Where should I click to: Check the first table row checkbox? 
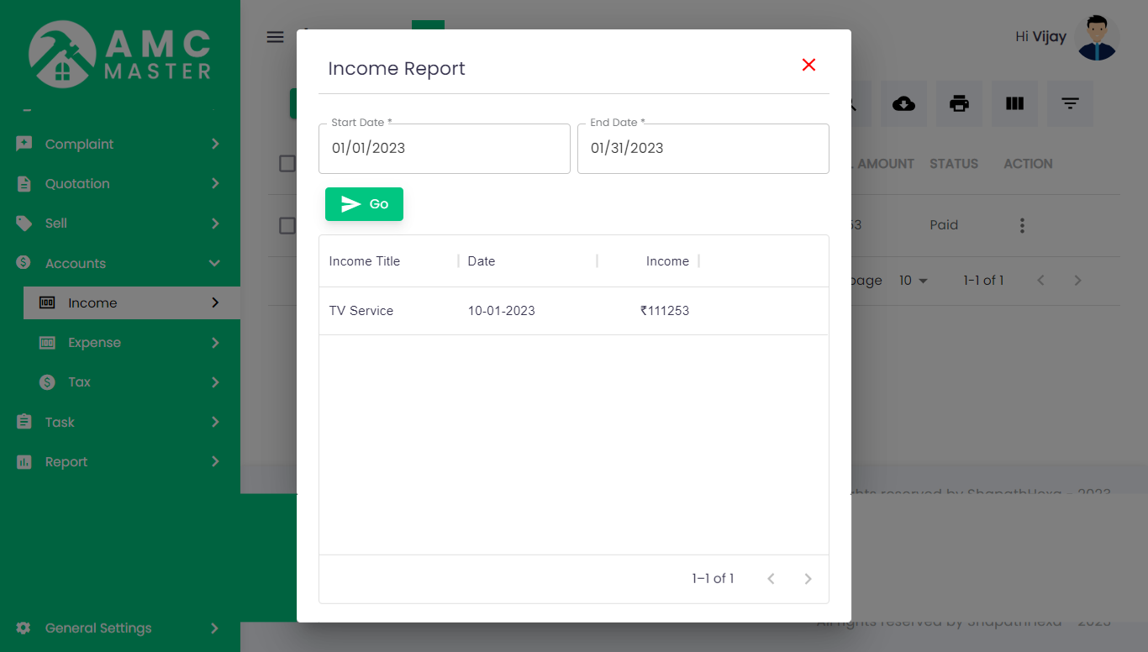[287, 225]
